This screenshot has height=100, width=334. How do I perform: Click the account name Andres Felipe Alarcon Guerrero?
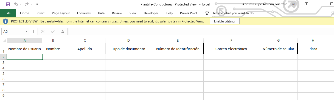coord(265,4)
